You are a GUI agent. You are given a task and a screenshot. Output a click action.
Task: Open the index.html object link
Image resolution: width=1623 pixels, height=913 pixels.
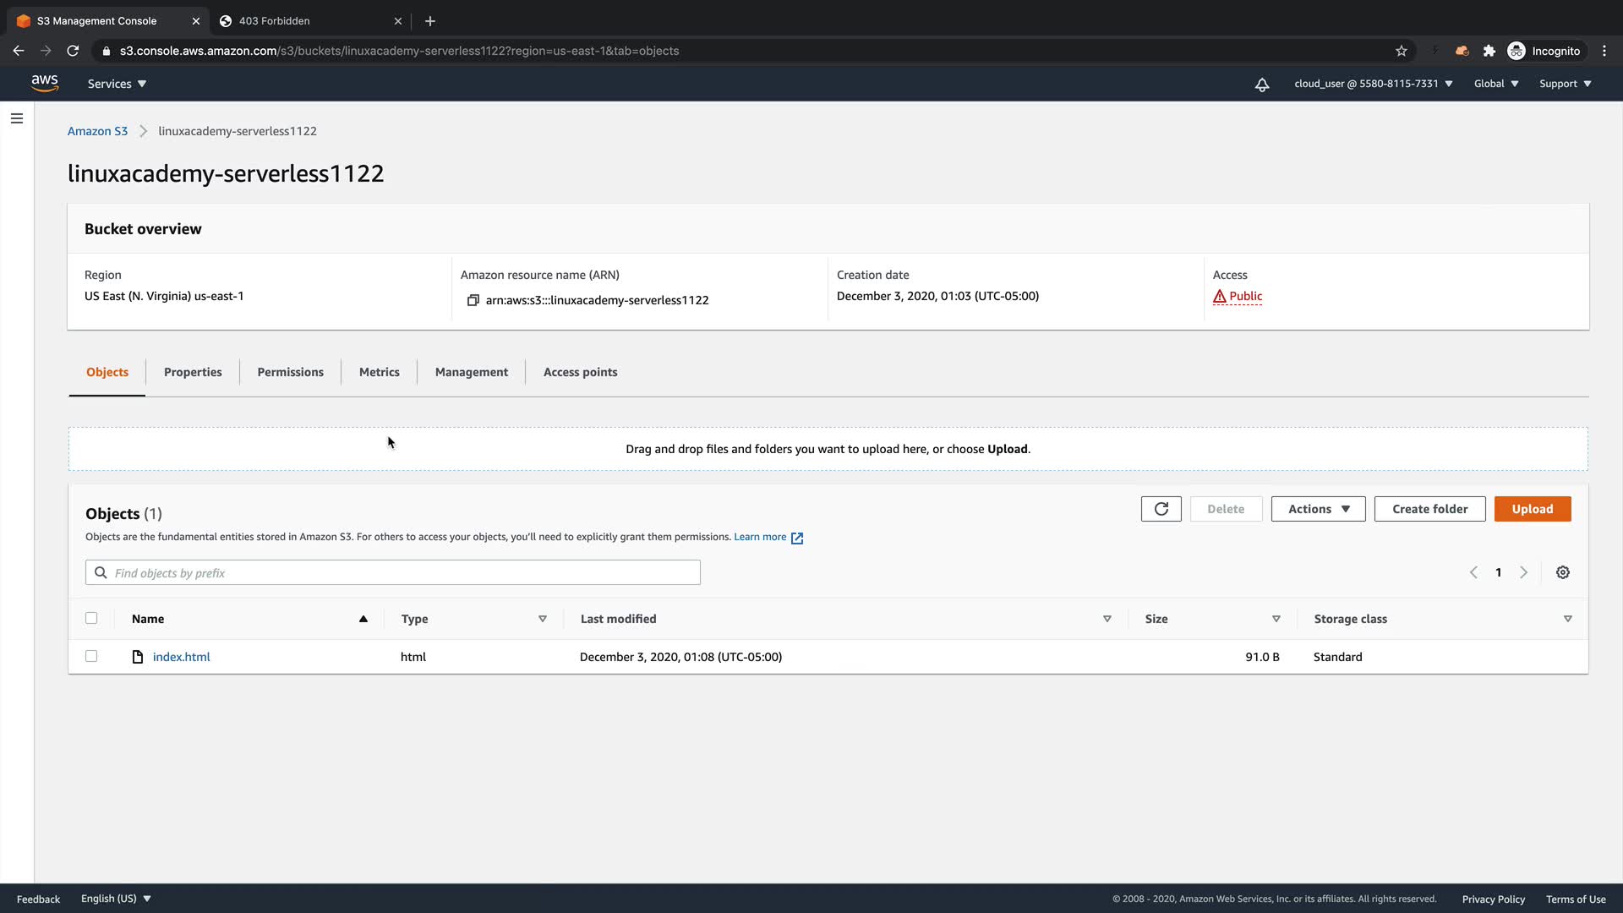pyautogui.click(x=181, y=657)
